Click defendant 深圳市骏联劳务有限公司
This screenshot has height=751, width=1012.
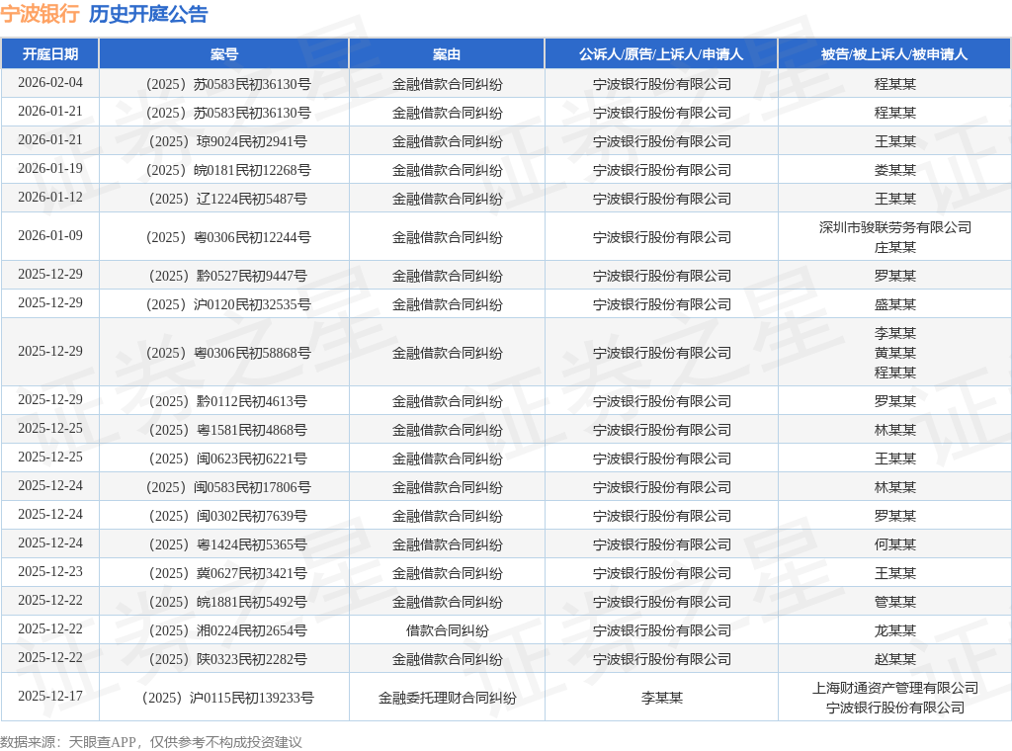point(894,227)
